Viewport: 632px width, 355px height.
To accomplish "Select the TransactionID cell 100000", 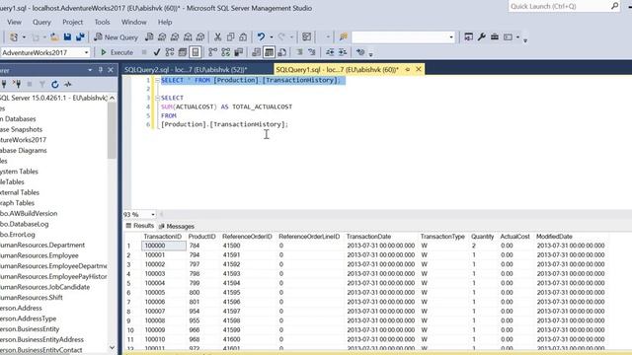I will [x=164, y=246].
